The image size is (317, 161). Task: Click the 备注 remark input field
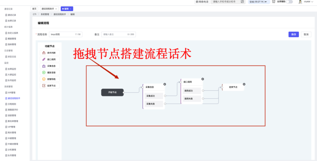(118, 34)
